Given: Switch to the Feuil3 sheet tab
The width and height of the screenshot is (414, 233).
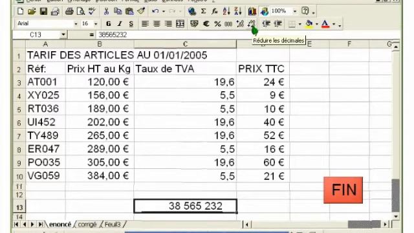Looking at the screenshot, I should click(x=113, y=225).
